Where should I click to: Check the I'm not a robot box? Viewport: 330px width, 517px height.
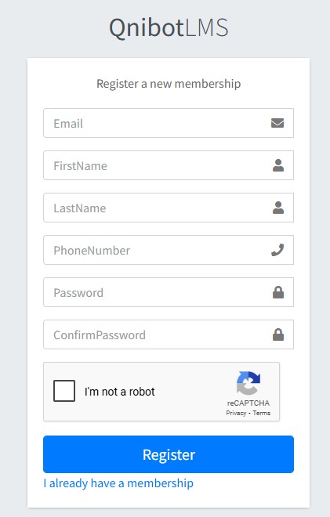(64, 391)
